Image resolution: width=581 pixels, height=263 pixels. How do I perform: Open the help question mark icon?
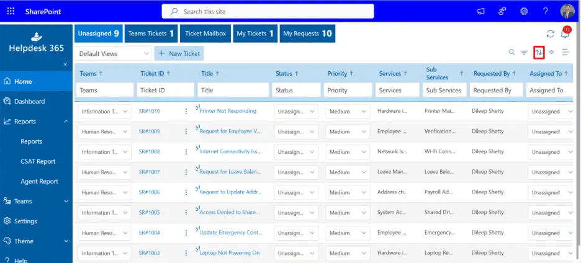(546, 12)
